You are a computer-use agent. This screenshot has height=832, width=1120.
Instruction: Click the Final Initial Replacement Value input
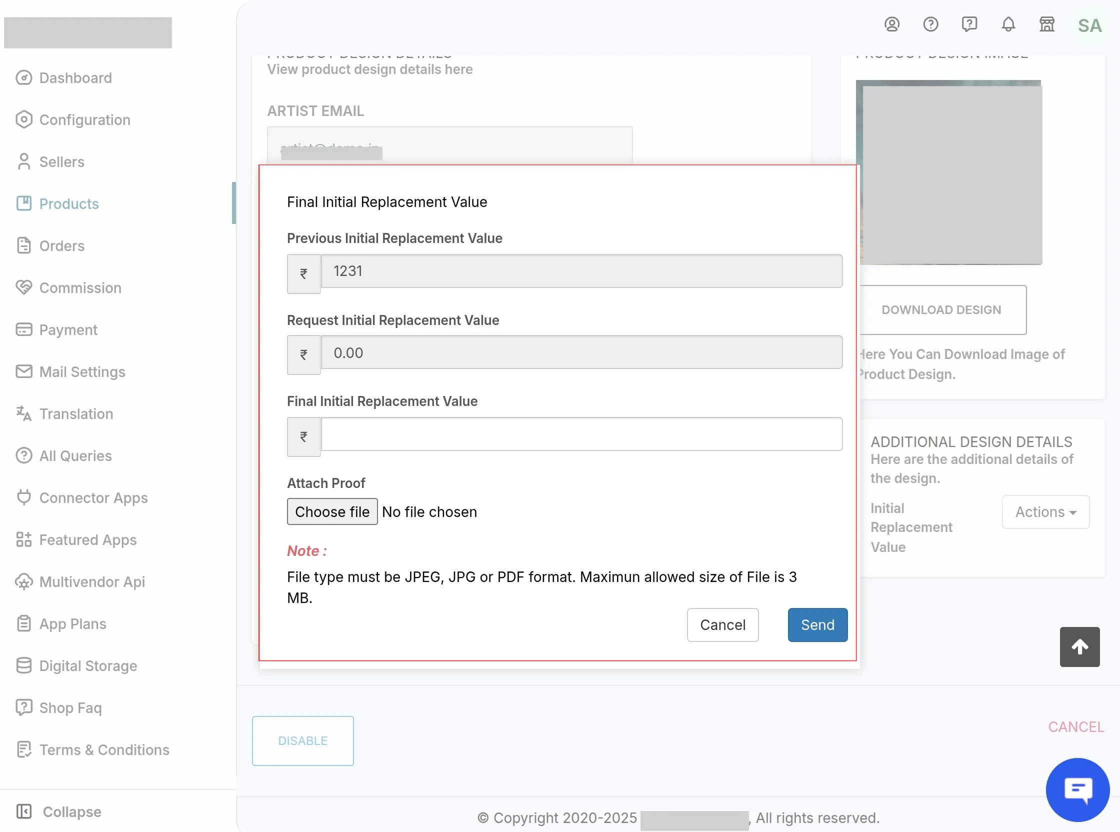click(x=581, y=434)
